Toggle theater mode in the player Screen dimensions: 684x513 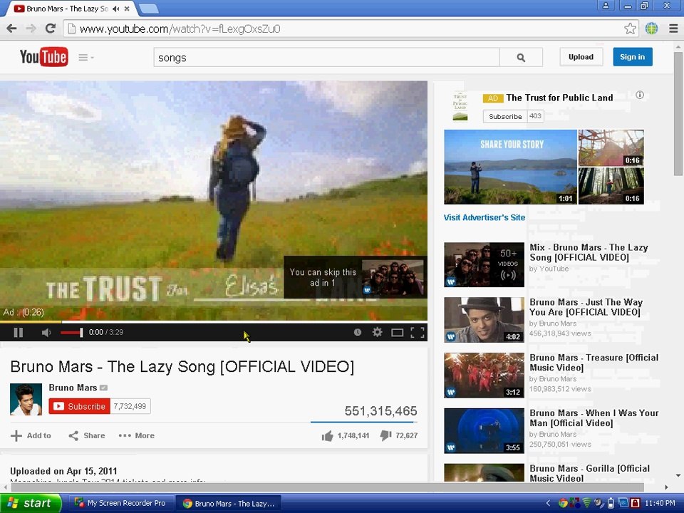(x=397, y=333)
